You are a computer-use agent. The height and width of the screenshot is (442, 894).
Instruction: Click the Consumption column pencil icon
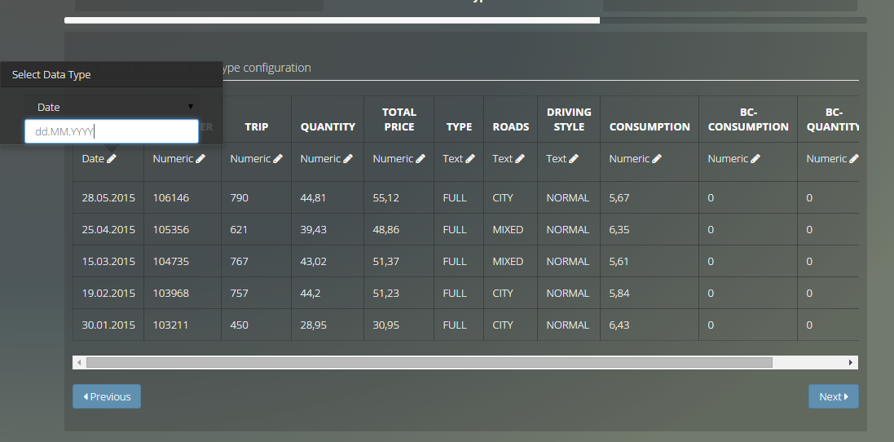pos(657,159)
